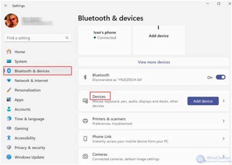The width and height of the screenshot is (232, 165).
Task: Open Gaming in sidebar
Action: click(x=38, y=129)
